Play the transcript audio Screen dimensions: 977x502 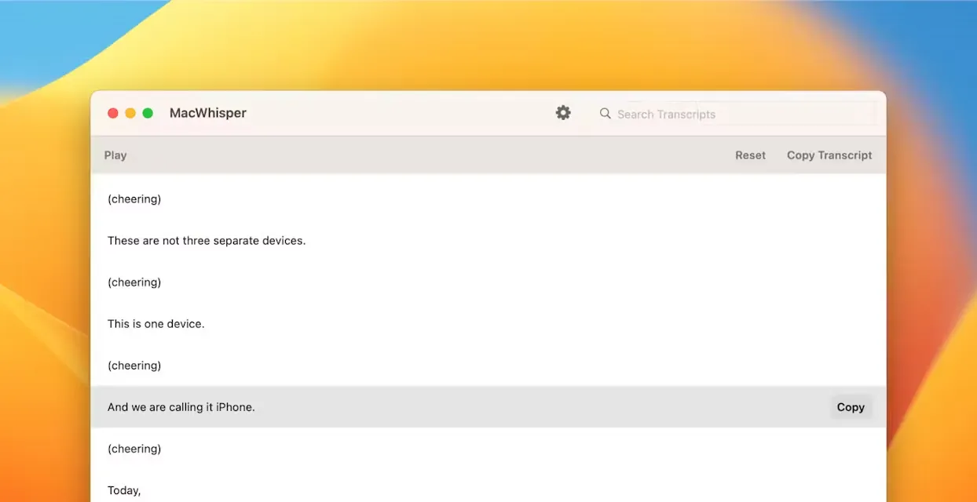115,155
